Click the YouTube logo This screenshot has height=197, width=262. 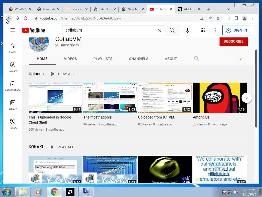[x=34, y=30]
